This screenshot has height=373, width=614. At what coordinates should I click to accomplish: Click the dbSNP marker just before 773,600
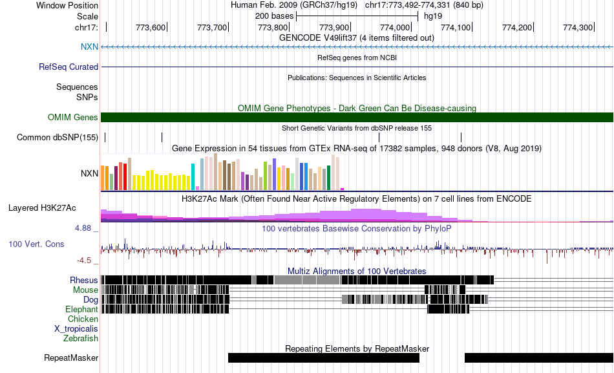tap(162, 138)
